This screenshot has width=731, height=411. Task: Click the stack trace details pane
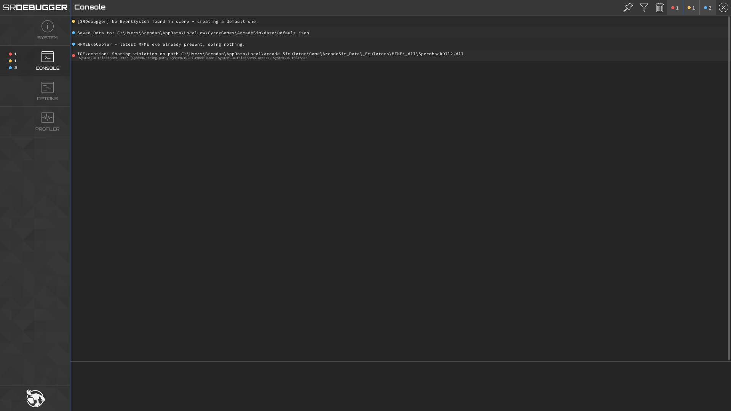[x=400, y=386]
